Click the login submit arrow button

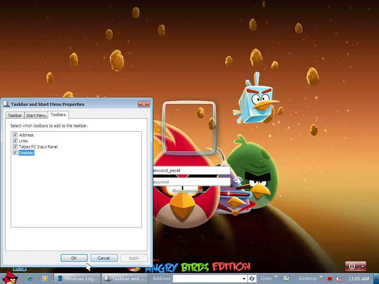[238, 181]
